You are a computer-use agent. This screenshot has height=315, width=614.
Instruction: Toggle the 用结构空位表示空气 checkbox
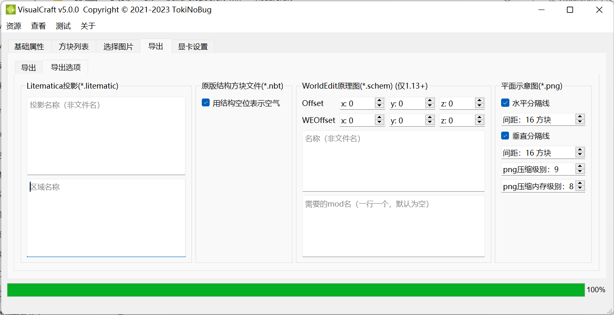pyautogui.click(x=206, y=103)
